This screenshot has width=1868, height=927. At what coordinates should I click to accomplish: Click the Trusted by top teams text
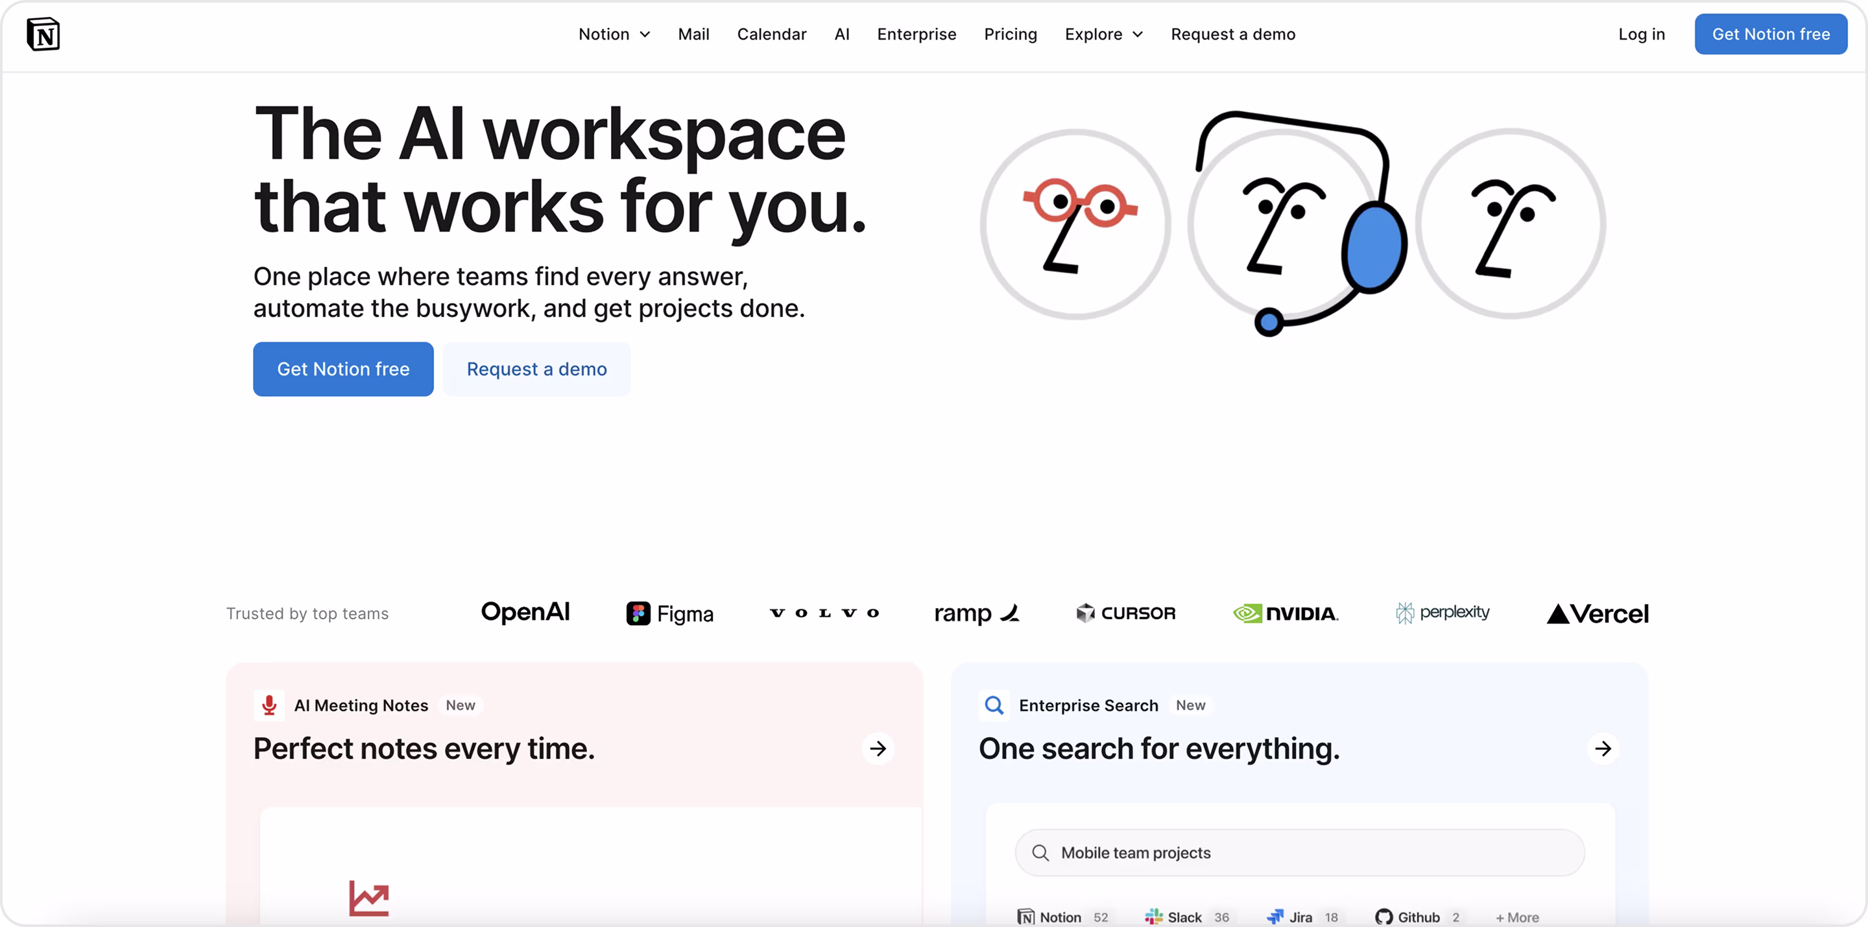click(x=307, y=614)
